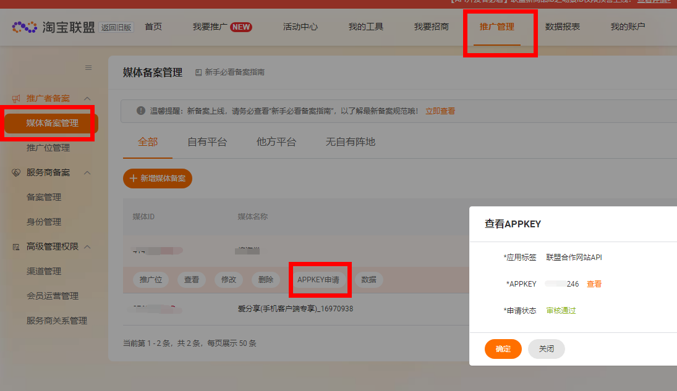Open 推广位管理 in the sidebar
The image size is (677, 391).
[48, 148]
